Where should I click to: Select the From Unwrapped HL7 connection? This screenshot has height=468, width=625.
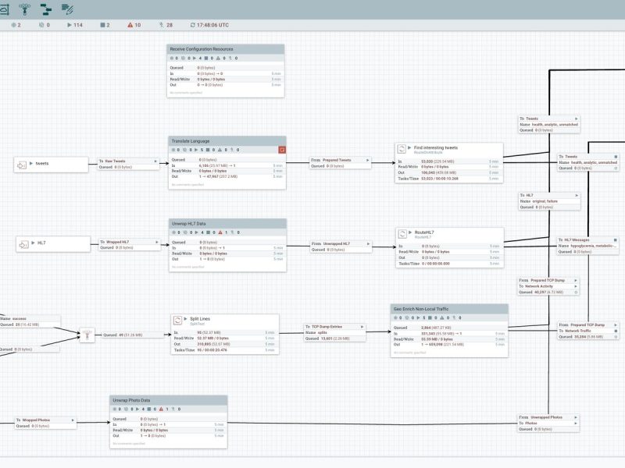pyautogui.click(x=341, y=246)
